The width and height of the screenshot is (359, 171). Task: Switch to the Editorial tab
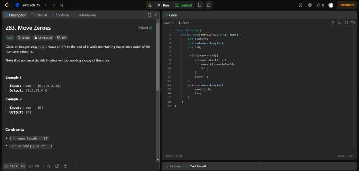[39, 15]
